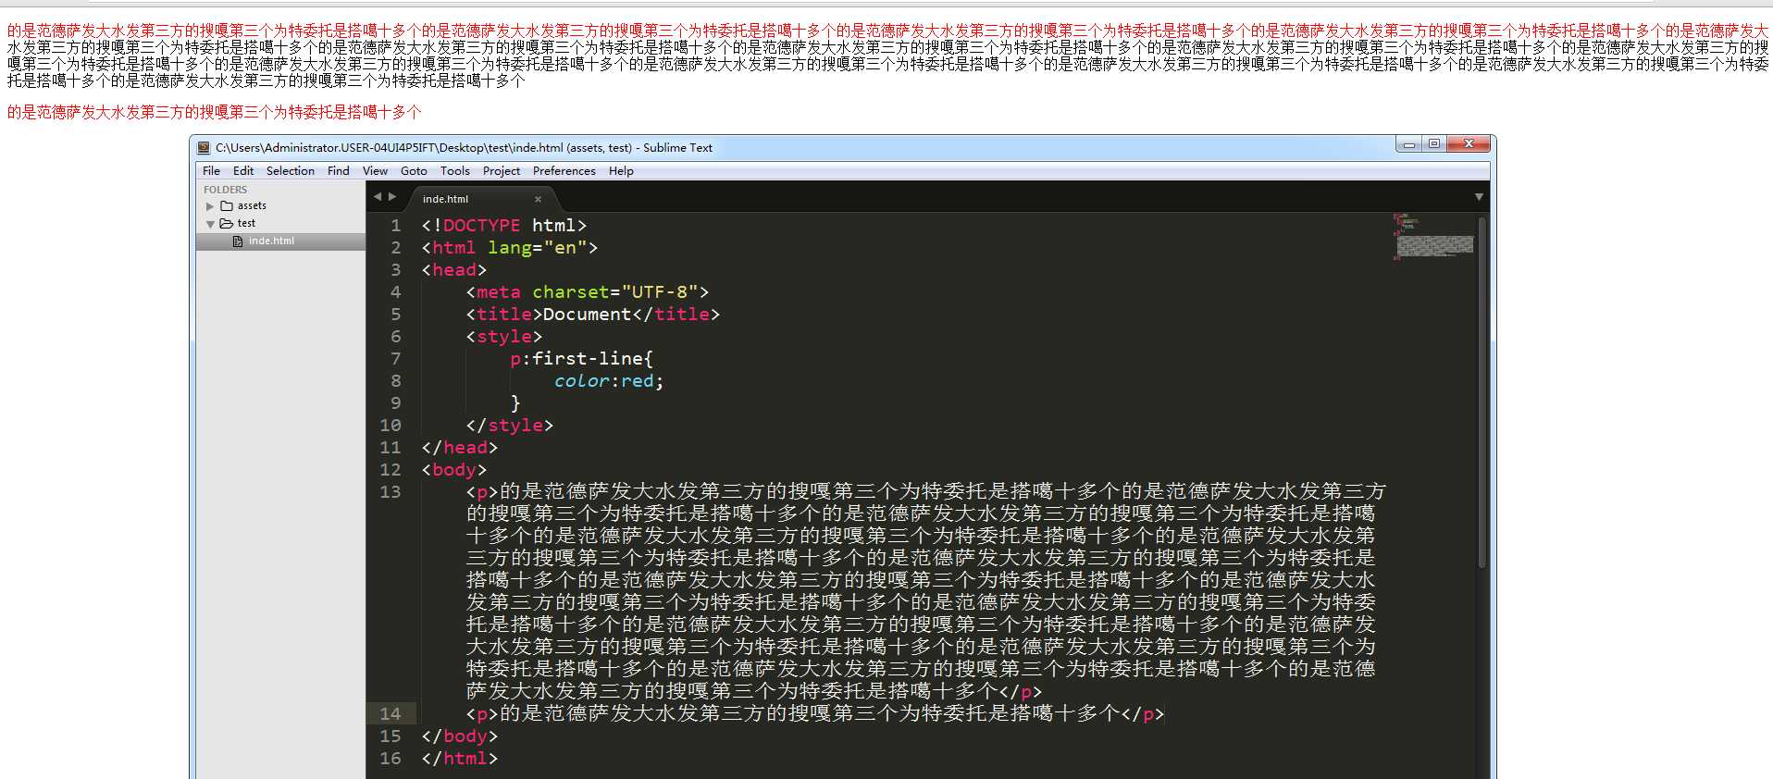Click the meta charset="UTF-8" line
The width and height of the screenshot is (1773, 779).
[588, 292]
